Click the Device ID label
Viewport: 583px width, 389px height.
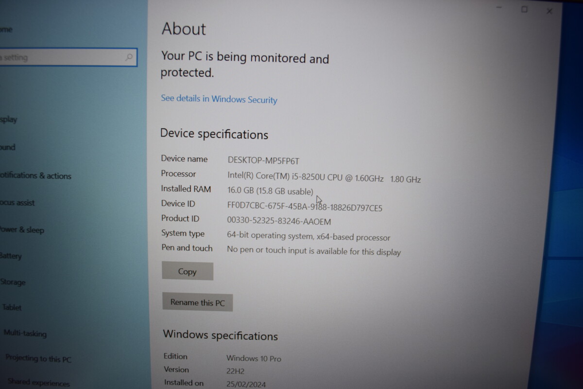(178, 204)
